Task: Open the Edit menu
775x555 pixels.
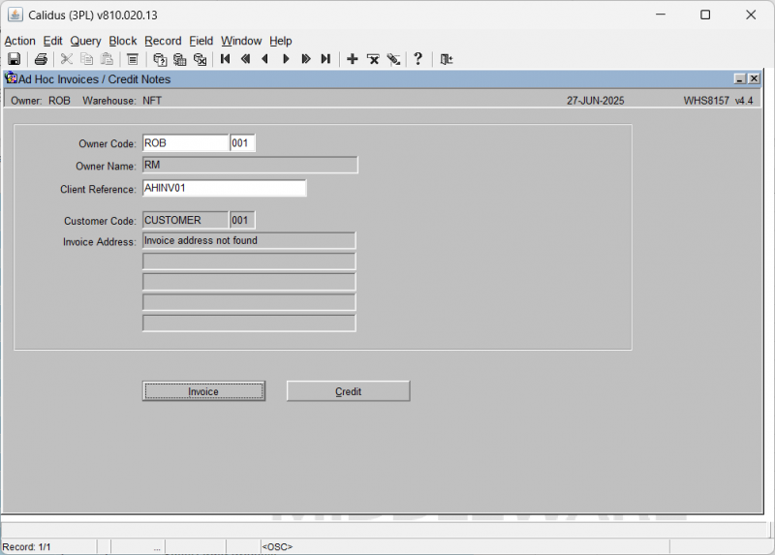Action: [x=52, y=41]
